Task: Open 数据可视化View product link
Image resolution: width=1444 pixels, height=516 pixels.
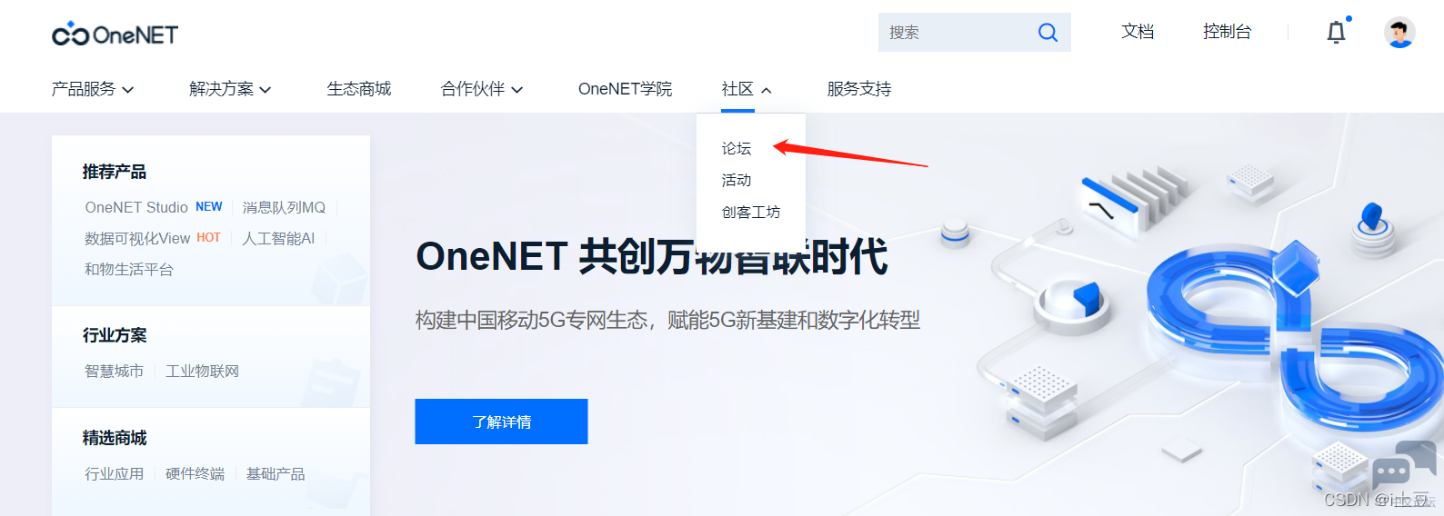Action: 137,238
